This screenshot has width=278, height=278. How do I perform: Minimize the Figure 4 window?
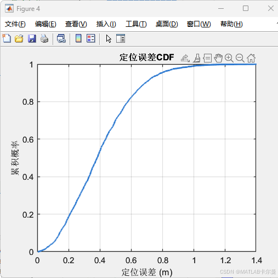[221, 8]
